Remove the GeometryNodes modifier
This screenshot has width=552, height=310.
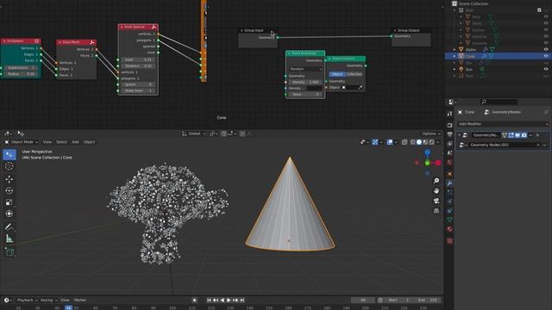point(537,135)
